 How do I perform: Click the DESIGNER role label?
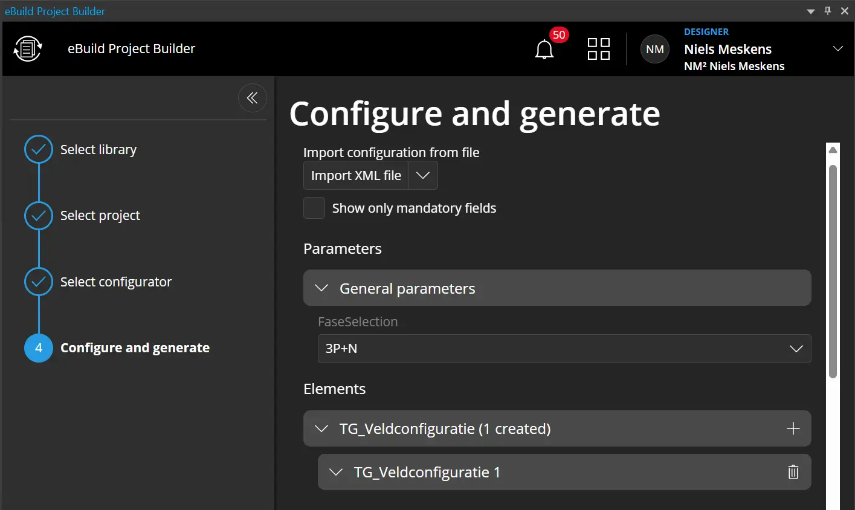click(706, 31)
